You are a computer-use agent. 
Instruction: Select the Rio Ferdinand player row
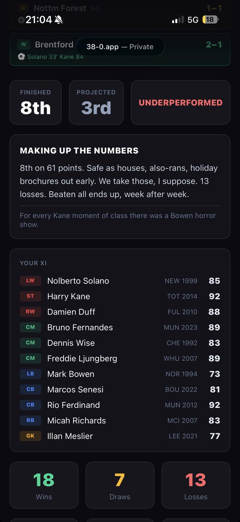[x=120, y=405]
